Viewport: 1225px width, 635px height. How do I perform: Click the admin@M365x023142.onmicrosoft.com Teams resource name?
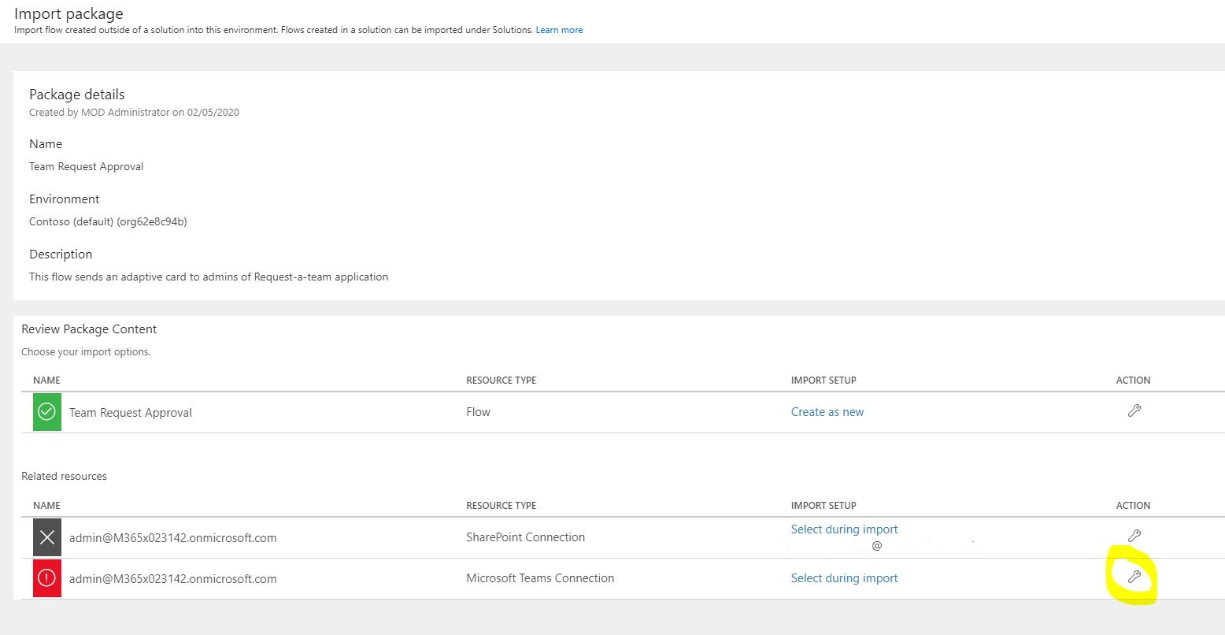[x=172, y=578]
